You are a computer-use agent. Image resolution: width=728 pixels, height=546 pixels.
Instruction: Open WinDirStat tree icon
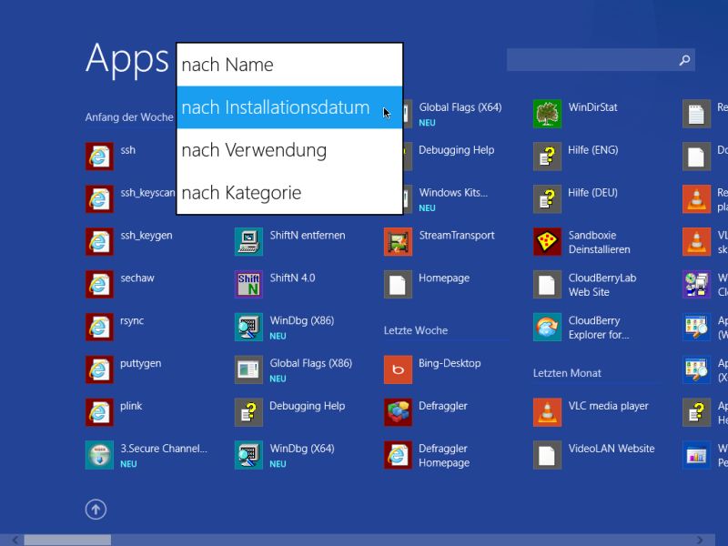click(x=548, y=113)
